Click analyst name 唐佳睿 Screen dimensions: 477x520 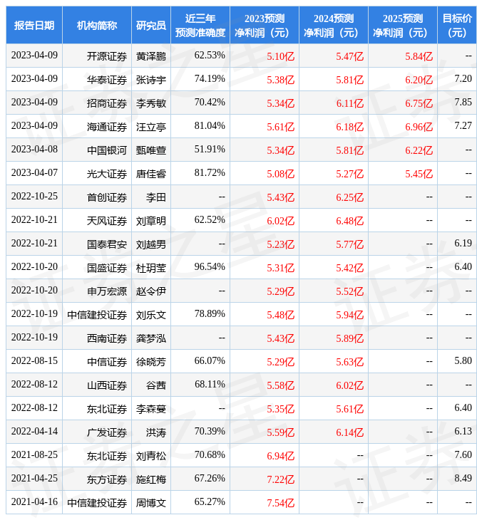click(x=151, y=174)
